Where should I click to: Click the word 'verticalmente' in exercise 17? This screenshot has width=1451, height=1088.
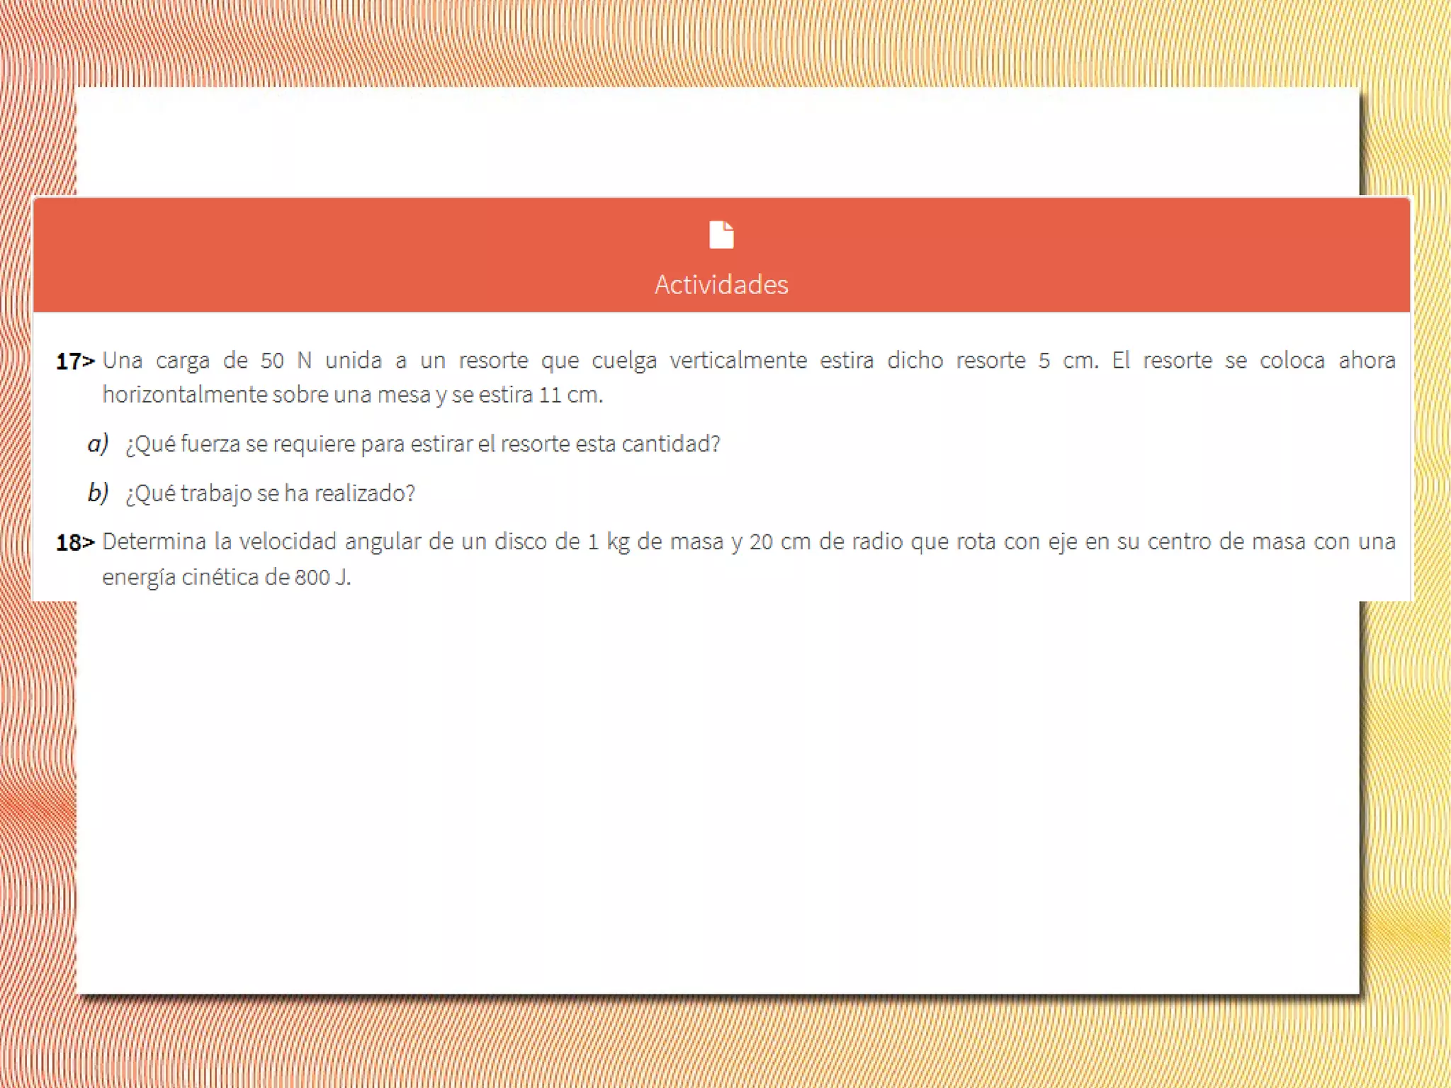pos(738,361)
